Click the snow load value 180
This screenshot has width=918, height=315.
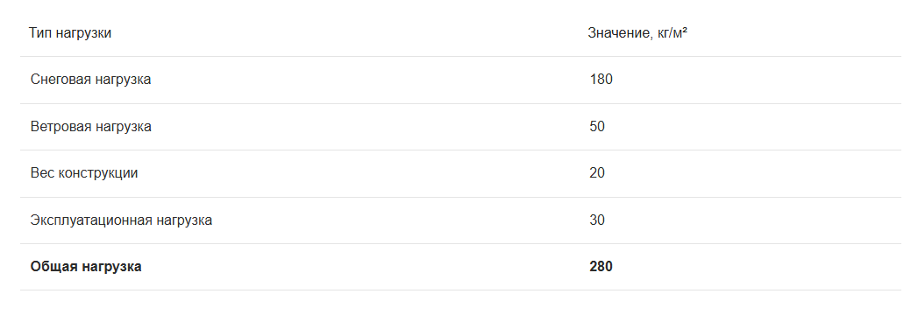click(x=601, y=80)
